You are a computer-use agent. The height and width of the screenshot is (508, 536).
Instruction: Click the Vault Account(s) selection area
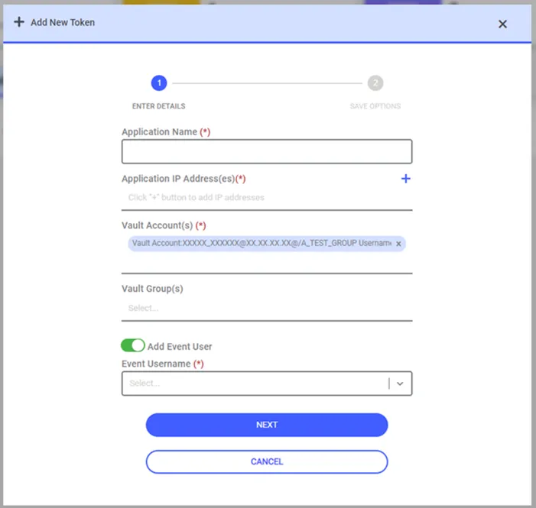pyautogui.click(x=267, y=252)
